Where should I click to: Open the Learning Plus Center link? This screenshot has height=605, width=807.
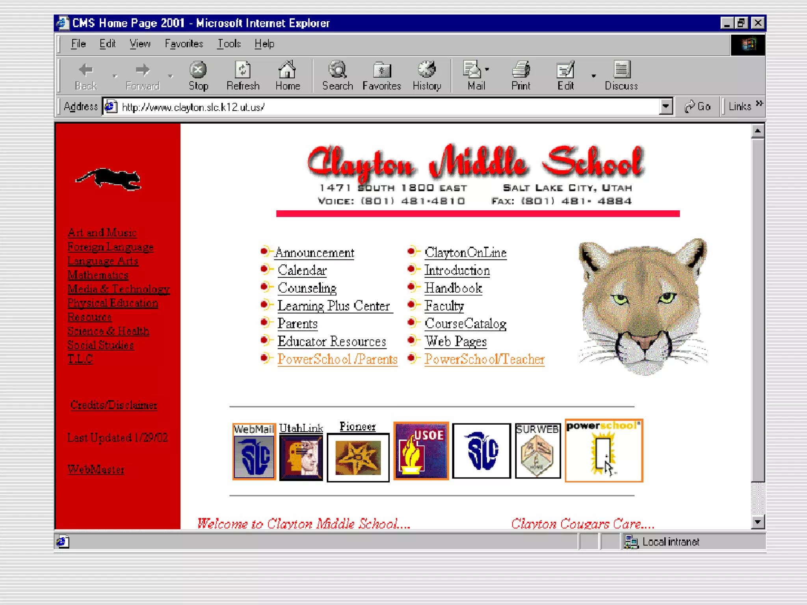[x=333, y=306]
